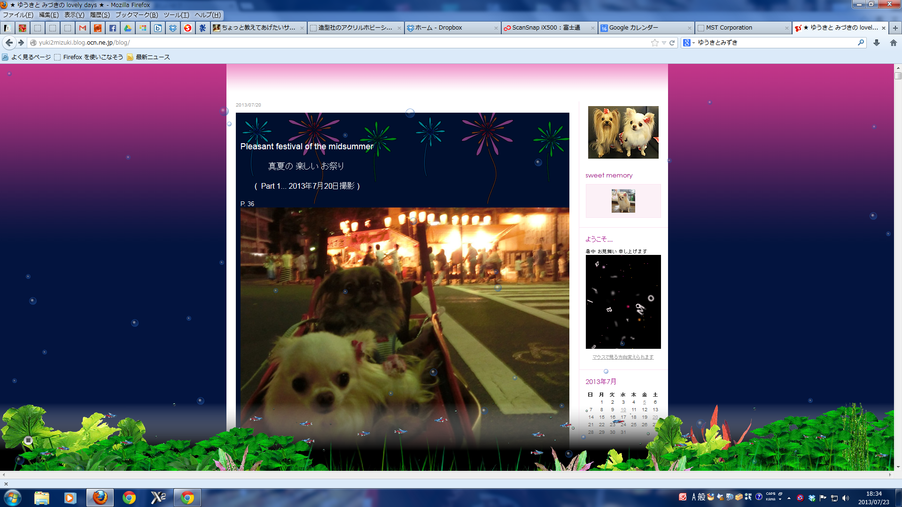Click the マウスで見る方向変えられます link
902x507 pixels.
tap(623, 357)
